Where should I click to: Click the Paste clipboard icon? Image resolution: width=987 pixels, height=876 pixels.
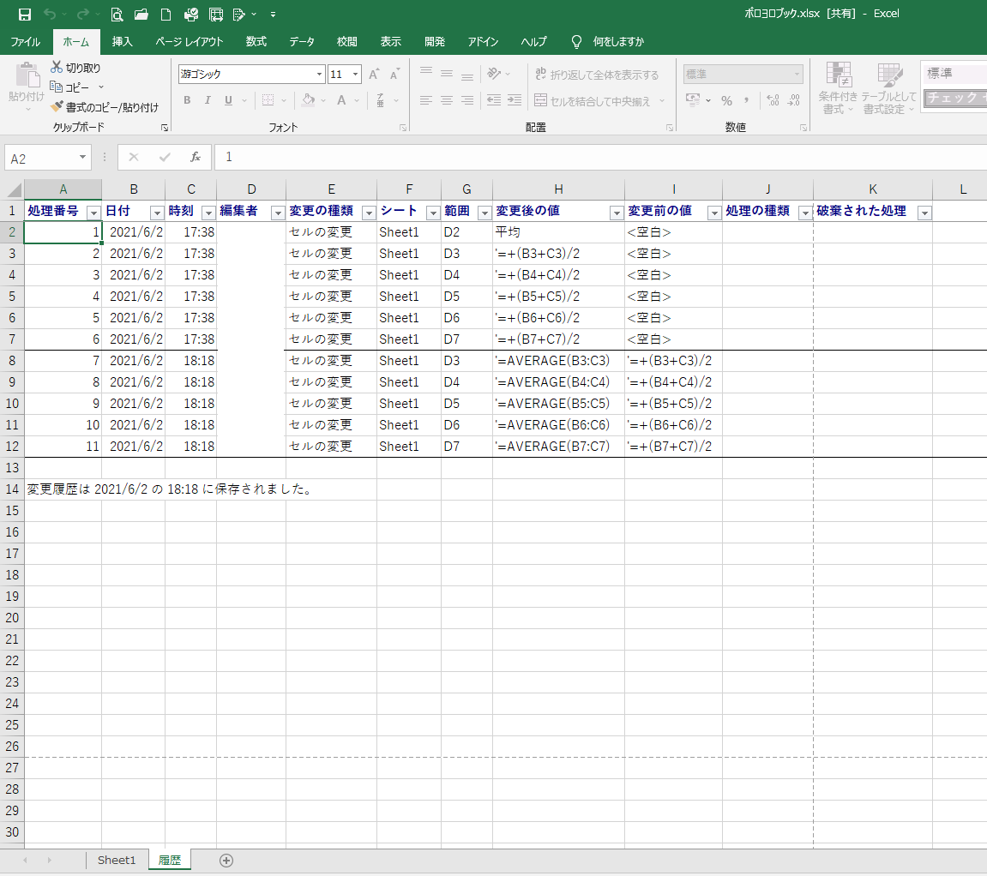[27, 75]
